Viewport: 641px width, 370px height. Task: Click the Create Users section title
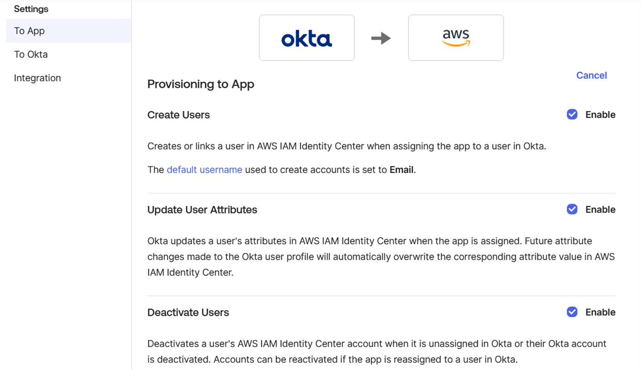coord(178,115)
